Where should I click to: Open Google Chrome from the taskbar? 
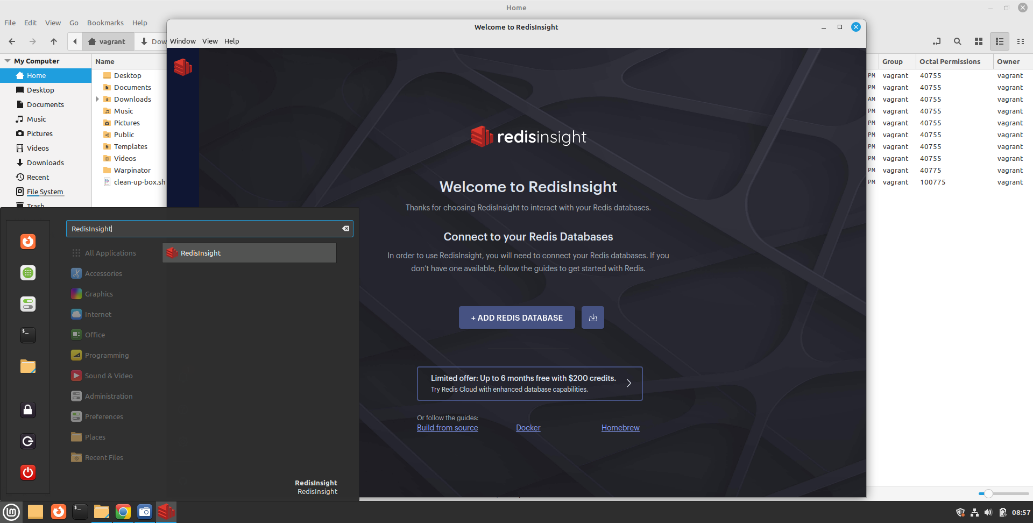(x=123, y=512)
